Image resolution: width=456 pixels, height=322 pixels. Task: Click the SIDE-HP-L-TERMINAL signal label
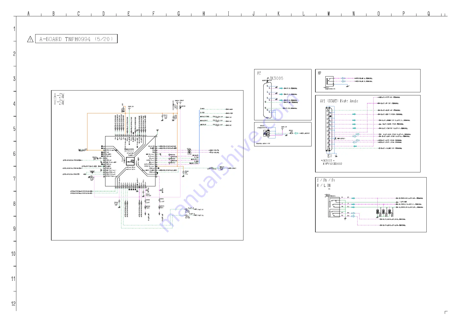365,79
